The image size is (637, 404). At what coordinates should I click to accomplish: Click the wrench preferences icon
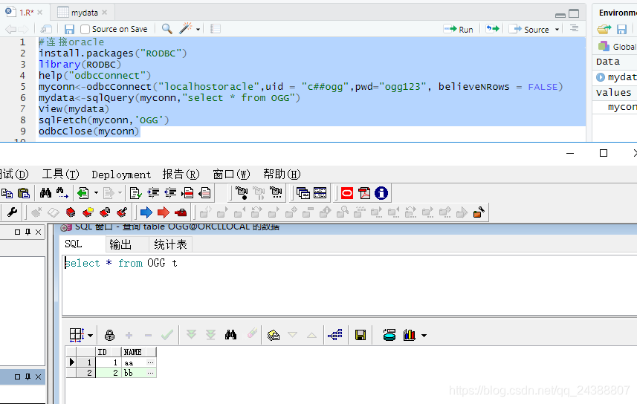point(12,212)
